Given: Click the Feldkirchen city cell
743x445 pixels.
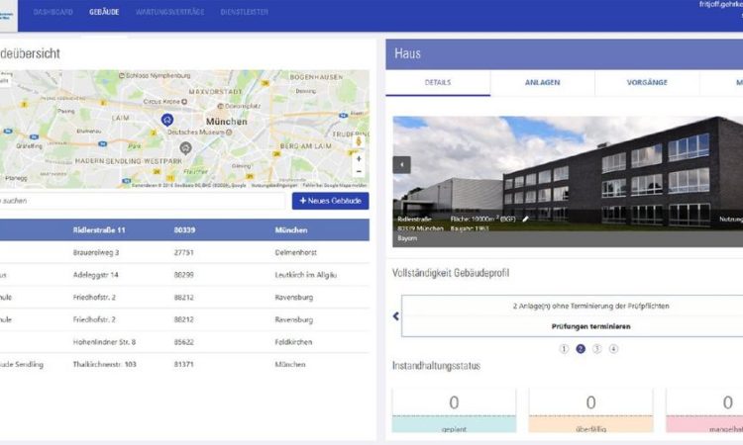Looking at the screenshot, I should (x=293, y=342).
